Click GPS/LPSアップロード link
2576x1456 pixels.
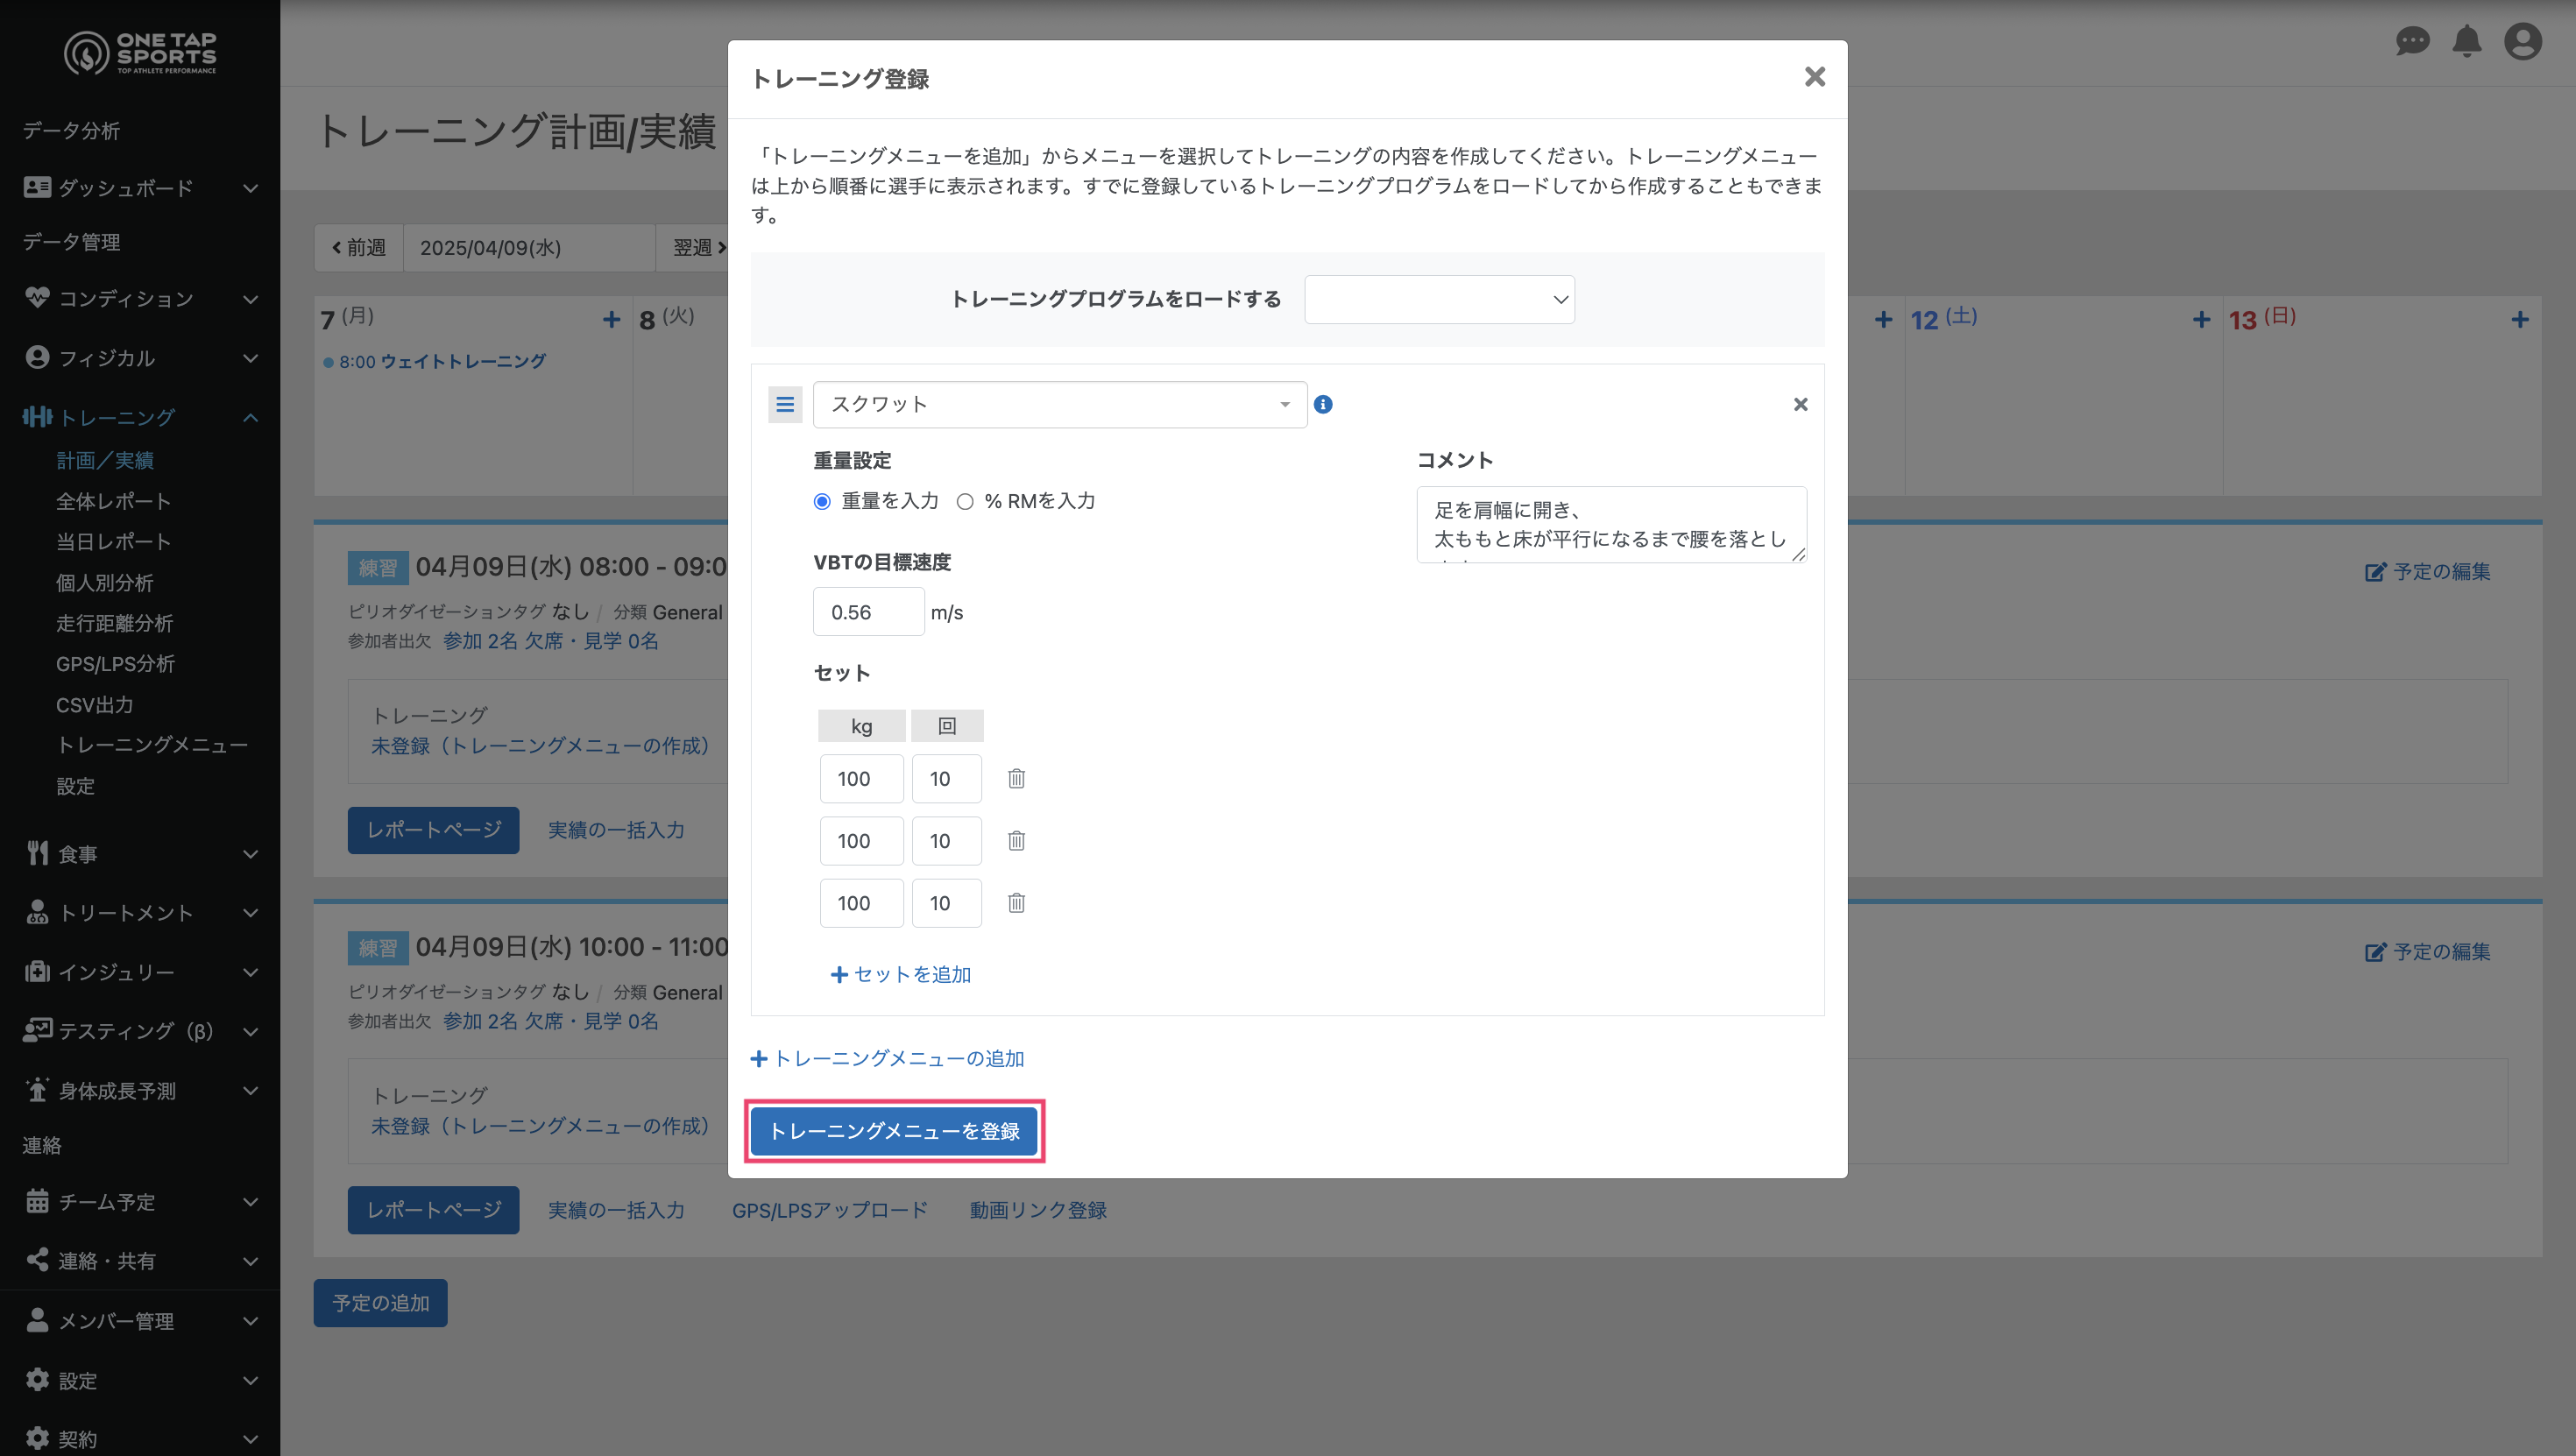[830, 1210]
